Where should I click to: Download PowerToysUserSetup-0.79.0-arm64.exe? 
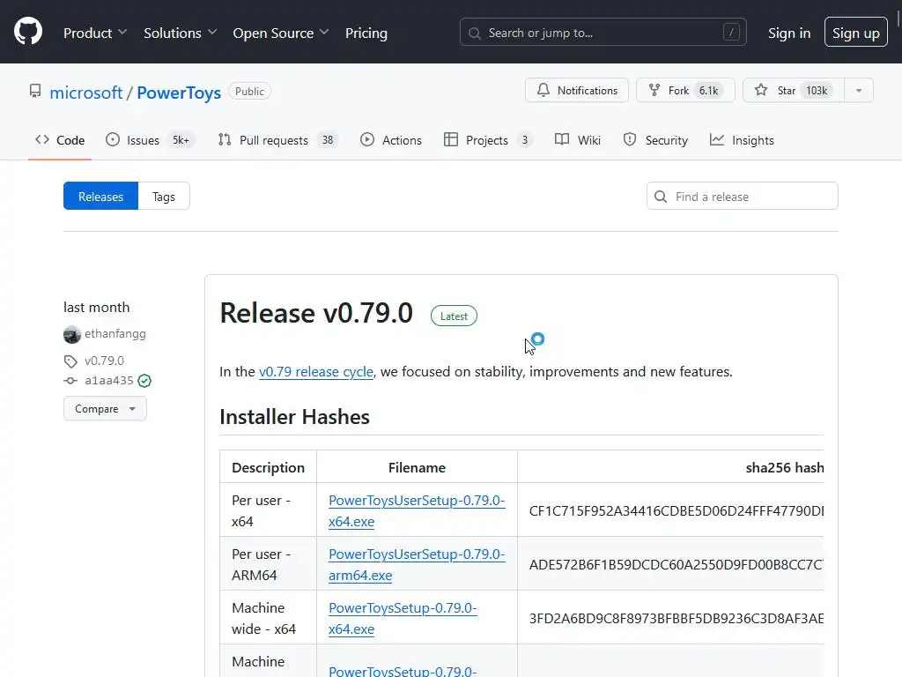(417, 564)
